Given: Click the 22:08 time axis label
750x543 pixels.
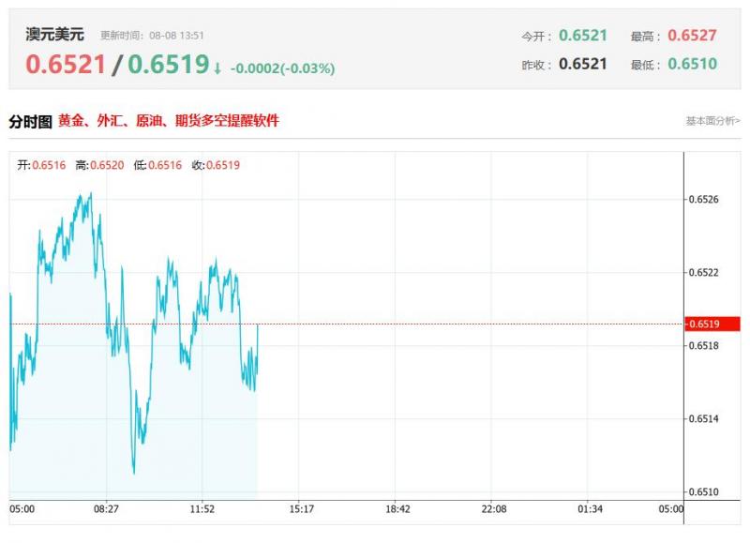Looking at the screenshot, I should point(494,509).
